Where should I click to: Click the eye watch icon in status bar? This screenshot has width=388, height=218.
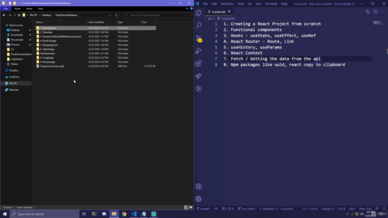point(216,208)
